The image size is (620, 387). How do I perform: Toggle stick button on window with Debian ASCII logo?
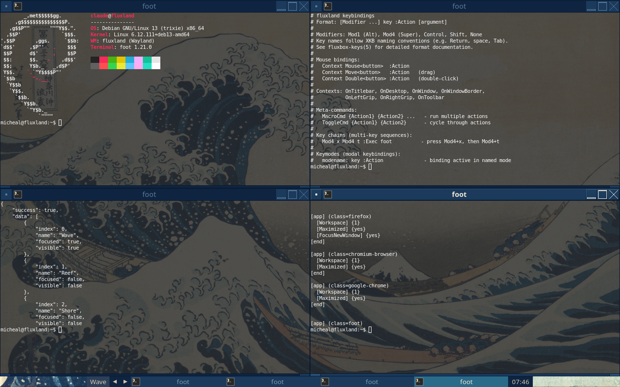[x=6, y=6]
